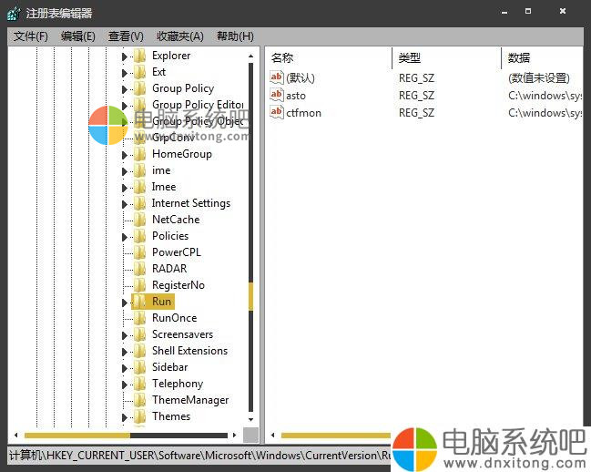Expand the Group Policy key

(x=125, y=89)
